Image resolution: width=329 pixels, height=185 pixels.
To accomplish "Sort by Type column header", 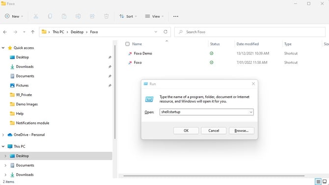I will (288, 44).
